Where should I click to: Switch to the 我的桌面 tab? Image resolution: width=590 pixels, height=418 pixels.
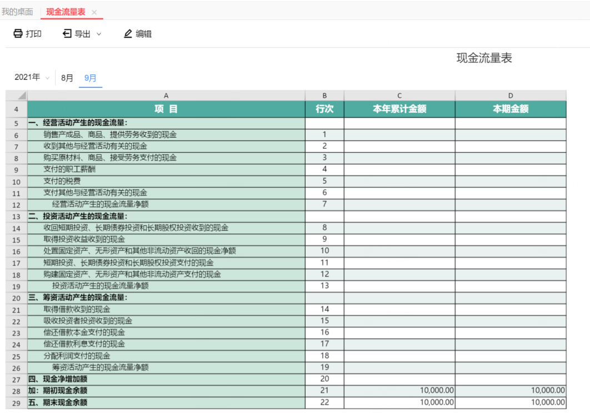point(17,12)
